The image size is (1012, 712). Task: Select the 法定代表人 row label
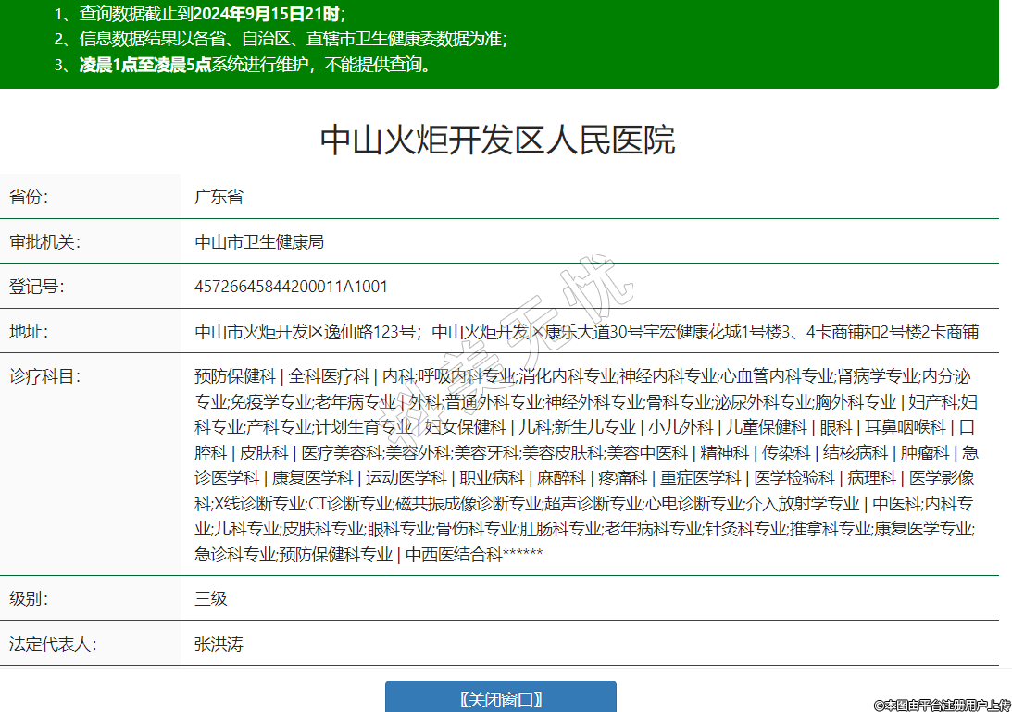(53, 644)
